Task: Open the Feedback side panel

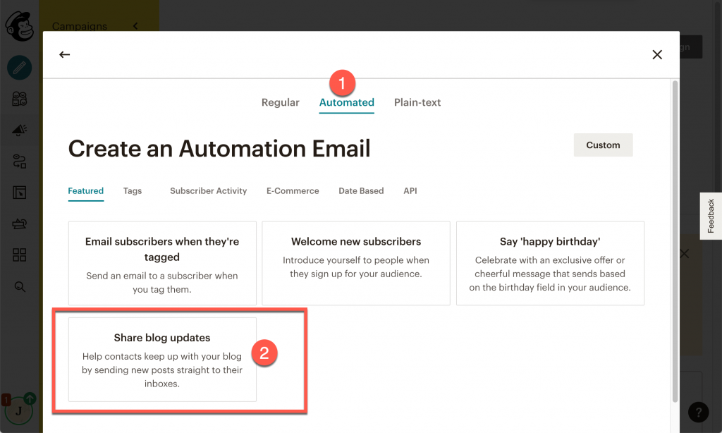Action: [711, 216]
